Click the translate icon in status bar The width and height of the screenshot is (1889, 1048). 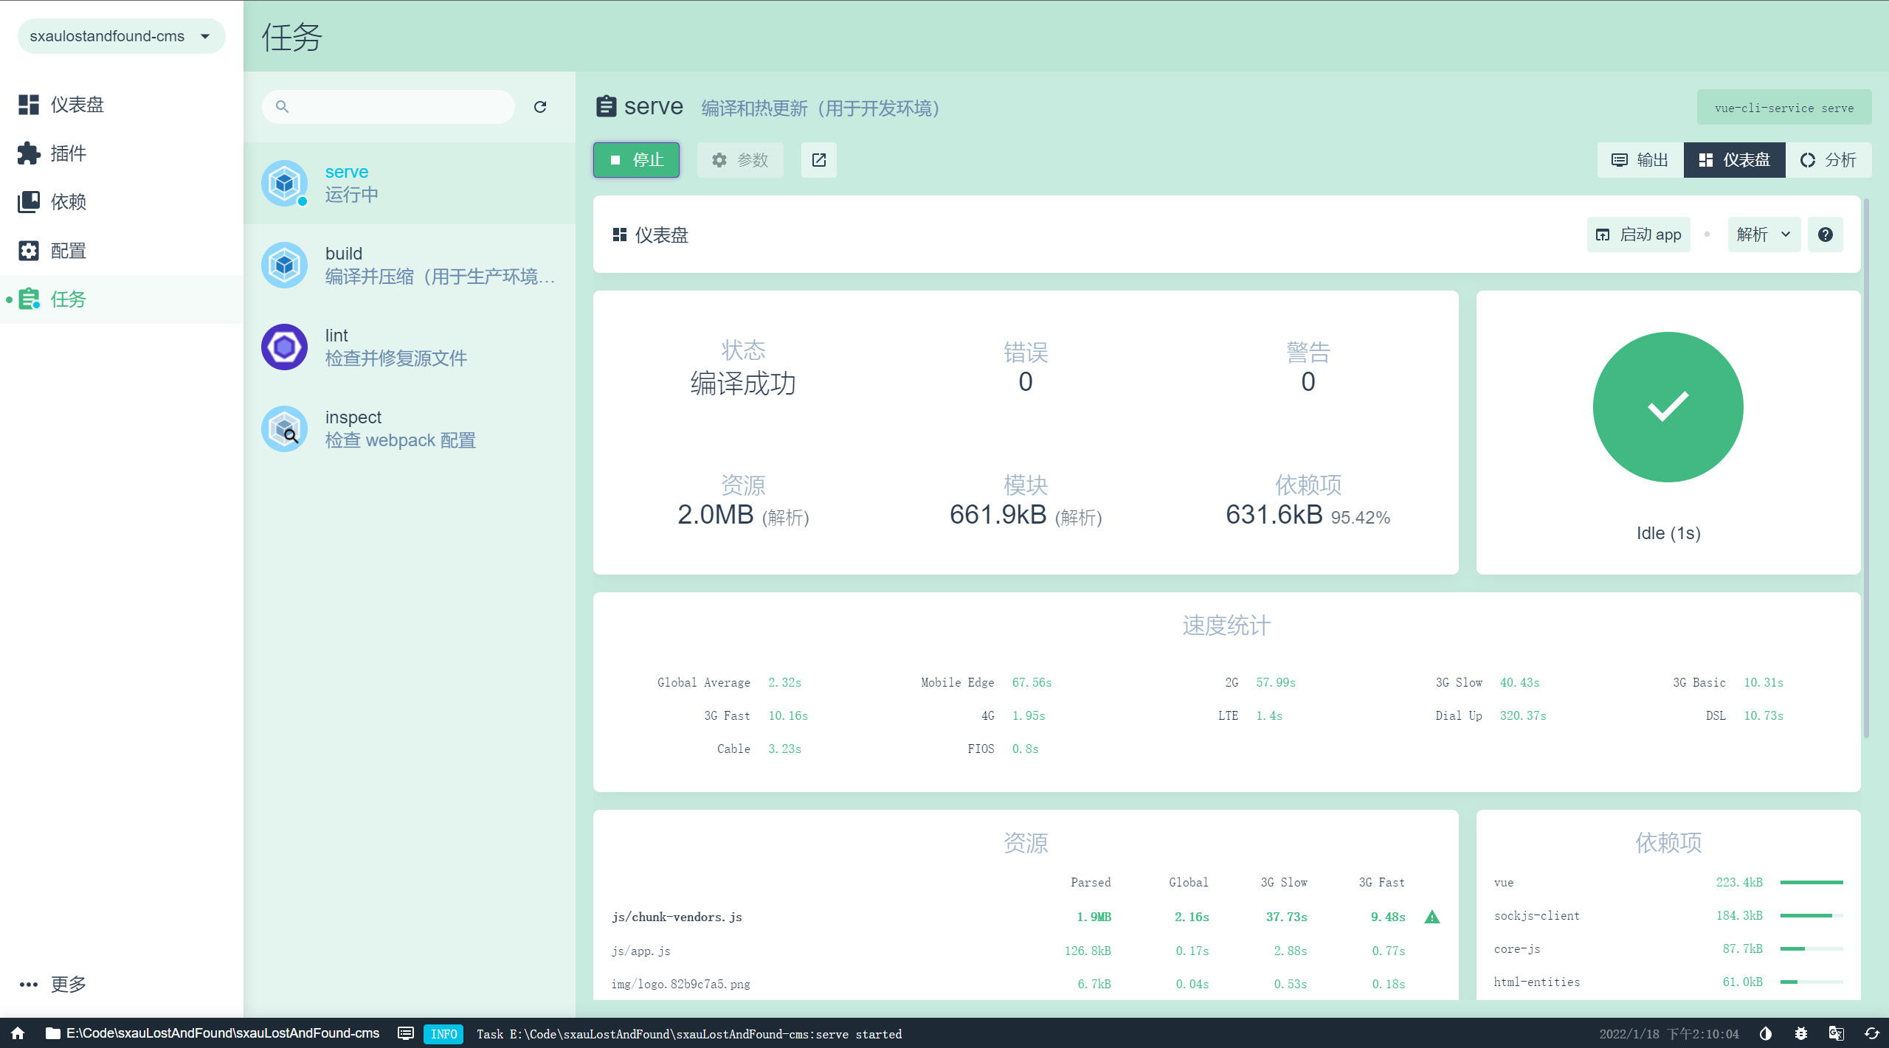point(1836,1033)
